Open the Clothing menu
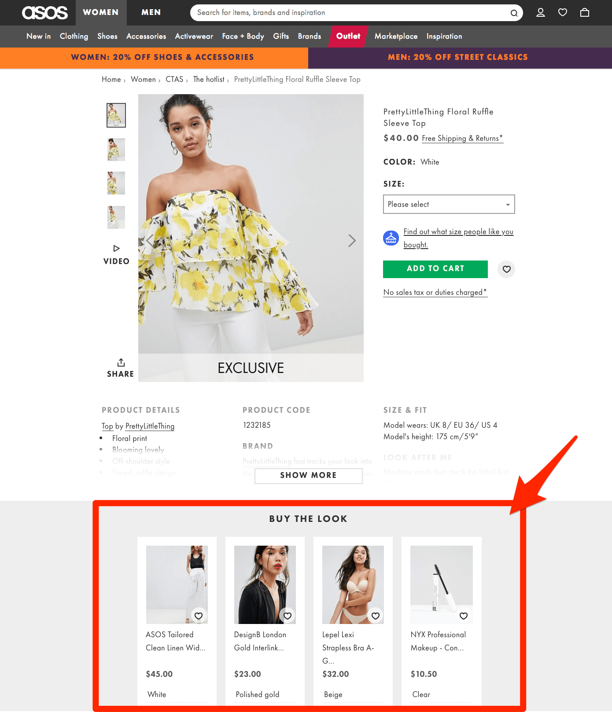This screenshot has height=712, width=612. pyautogui.click(x=74, y=36)
